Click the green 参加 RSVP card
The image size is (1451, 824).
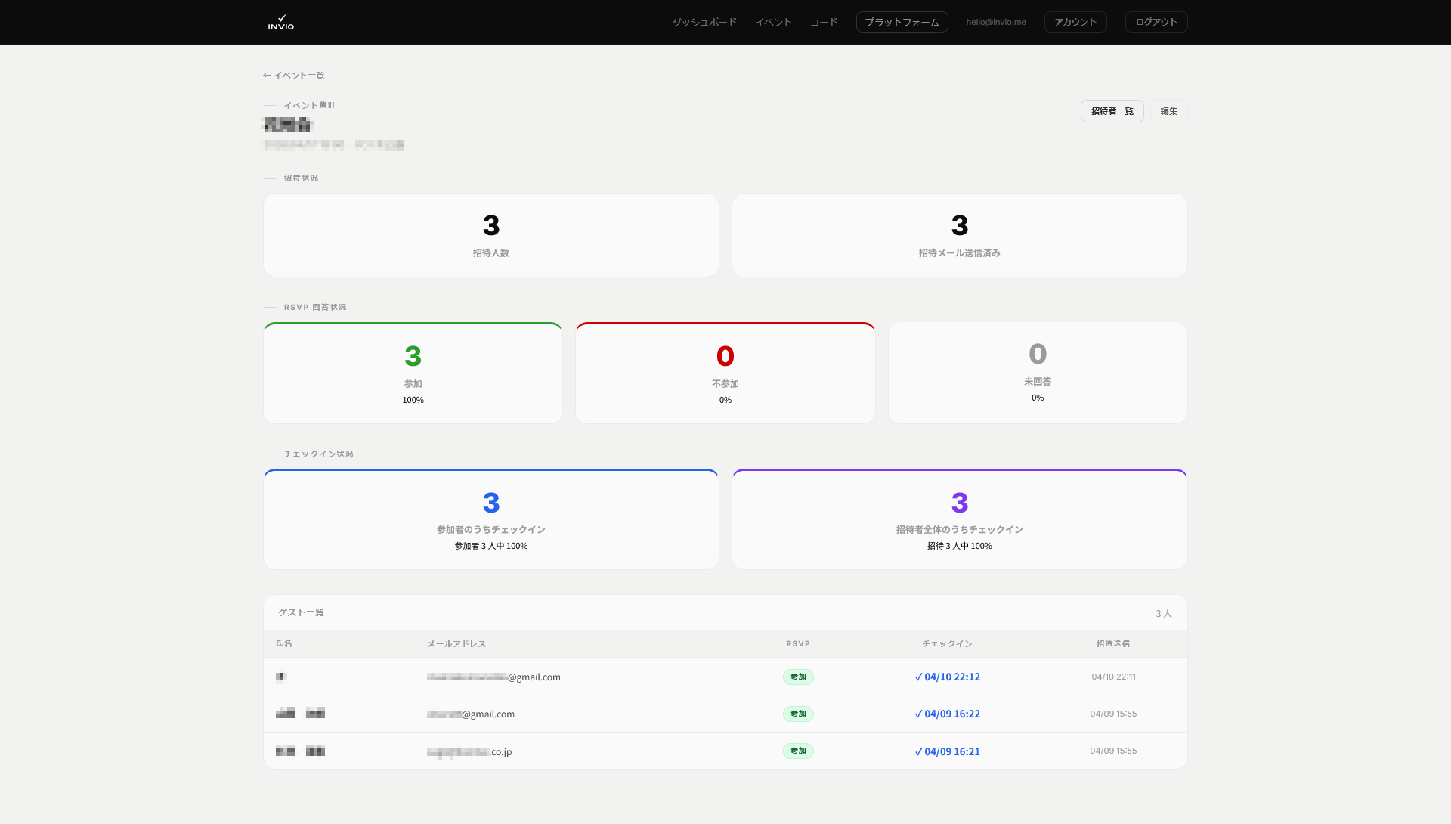(x=413, y=373)
